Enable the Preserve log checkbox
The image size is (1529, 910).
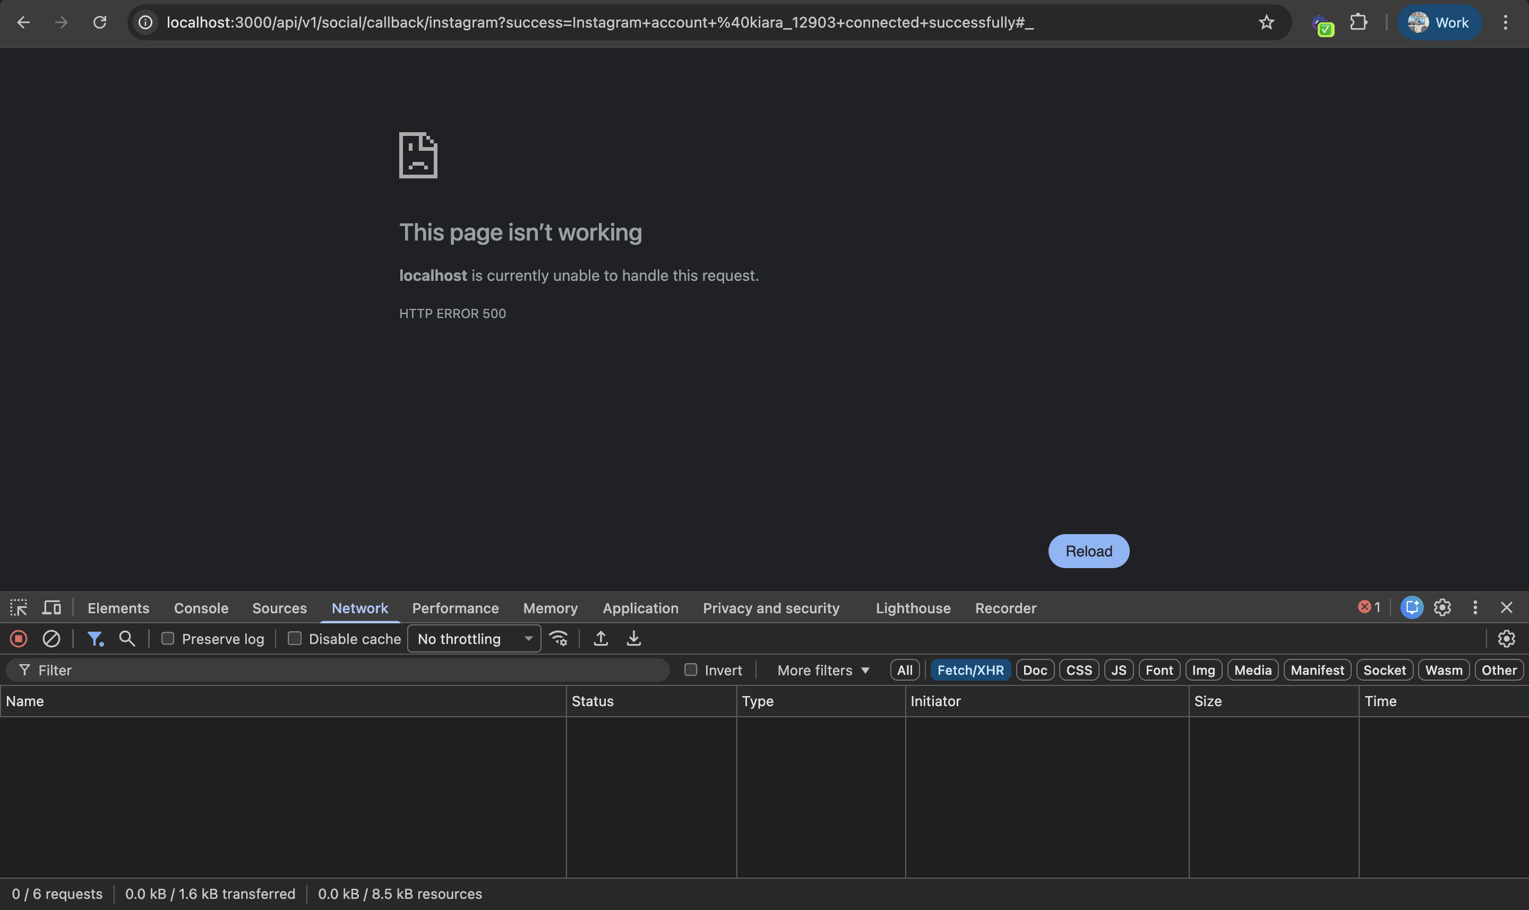(167, 638)
